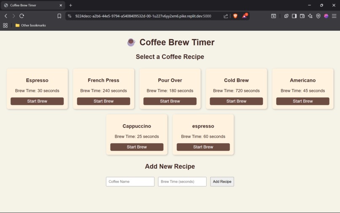The width and height of the screenshot is (340, 213).
Task: Reload the page with refresh icon
Action: pyautogui.click(x=22, y=16)
